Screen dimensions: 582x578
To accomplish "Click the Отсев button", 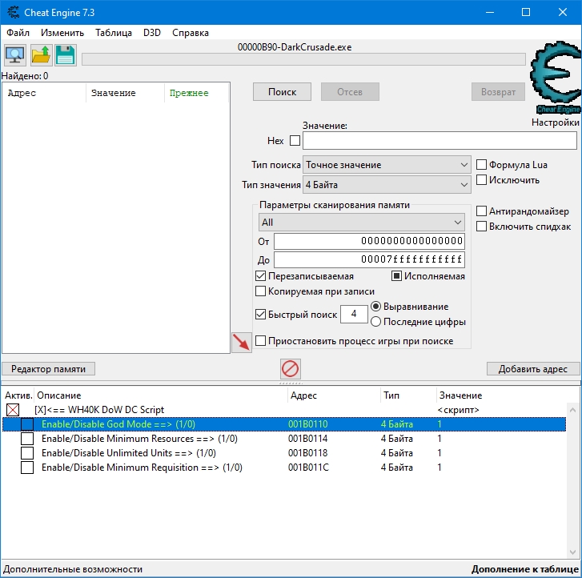I will click(x=350, y=92).
